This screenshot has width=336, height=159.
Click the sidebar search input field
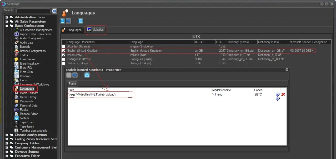tap(33, 11)
